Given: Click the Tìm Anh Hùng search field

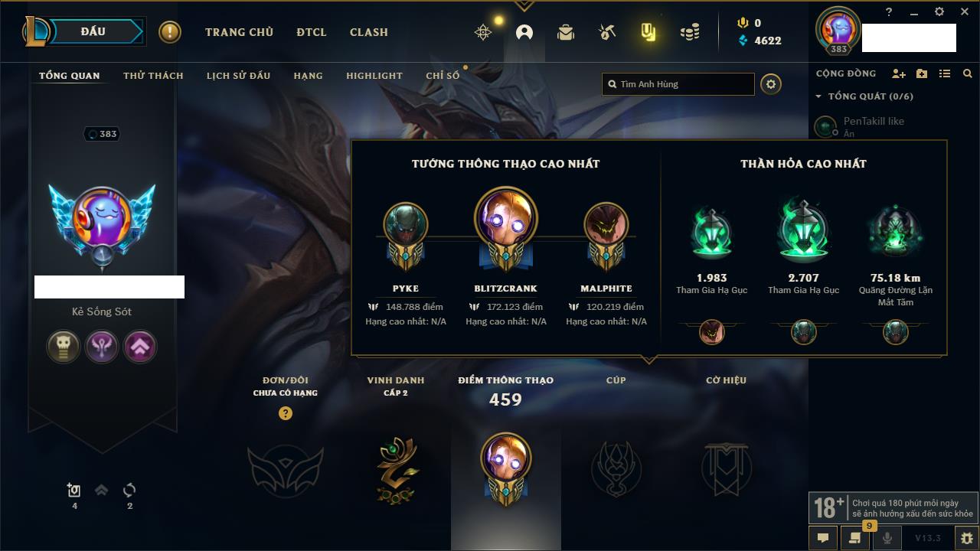Looking at the screenshot, I should (678, 84).
